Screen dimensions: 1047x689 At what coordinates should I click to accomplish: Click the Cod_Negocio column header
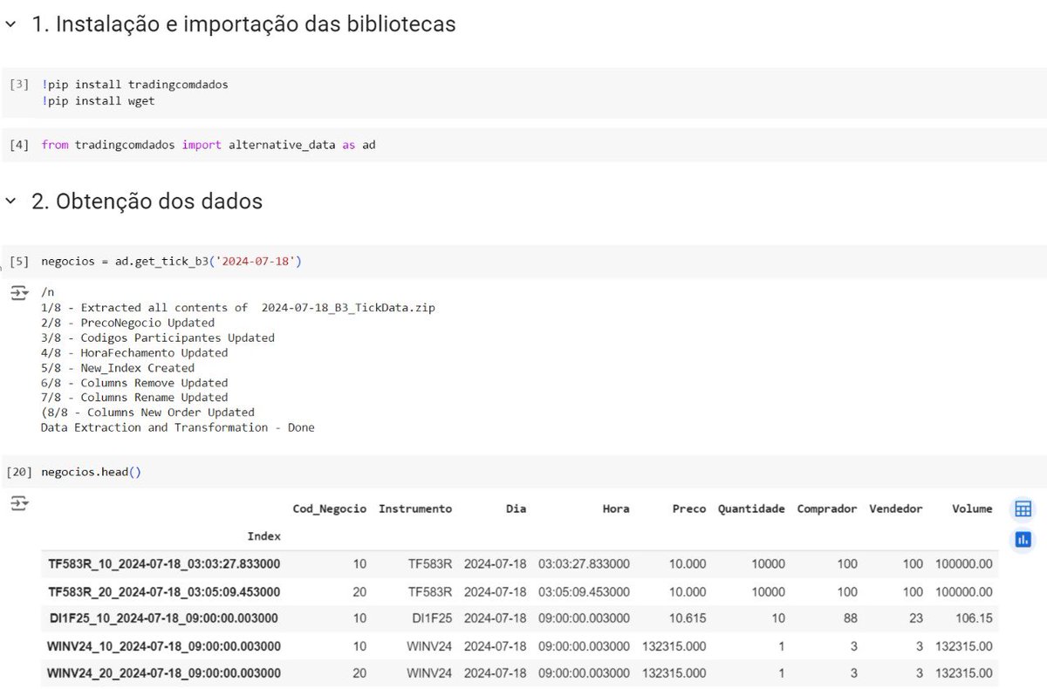tap(329, 508)
